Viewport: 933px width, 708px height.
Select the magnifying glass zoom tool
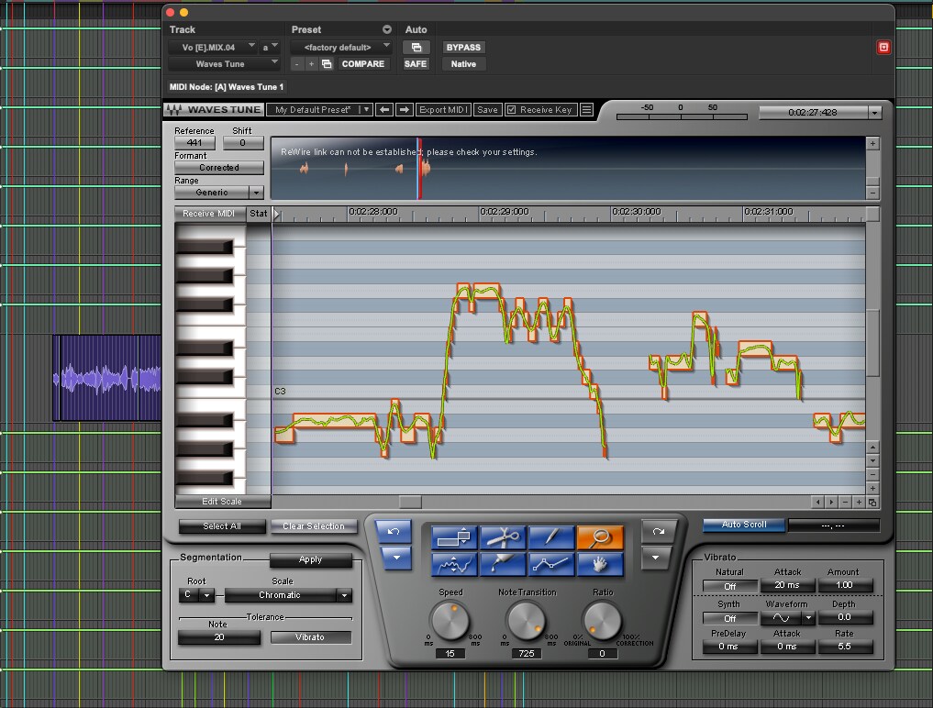click(600, 537)
